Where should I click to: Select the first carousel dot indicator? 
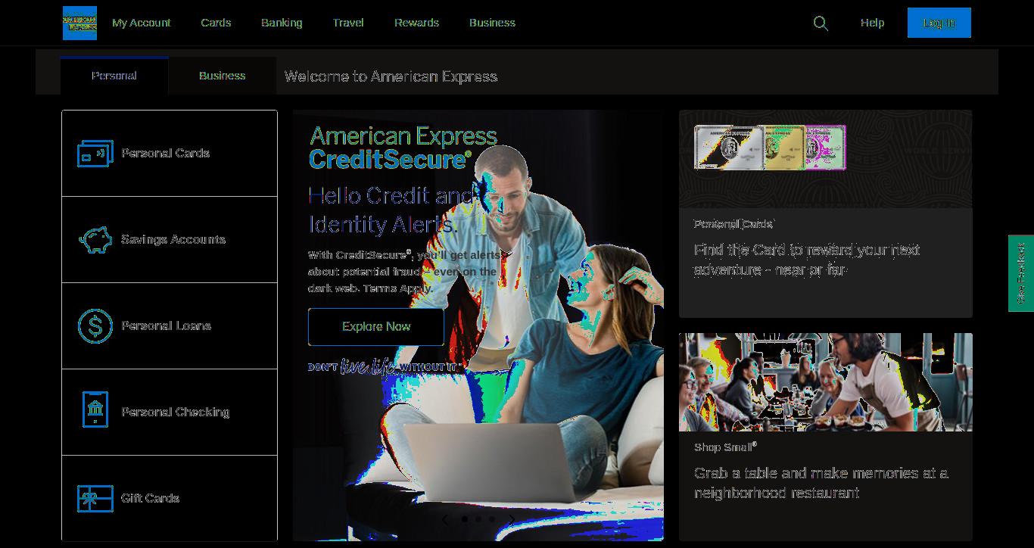465,519
